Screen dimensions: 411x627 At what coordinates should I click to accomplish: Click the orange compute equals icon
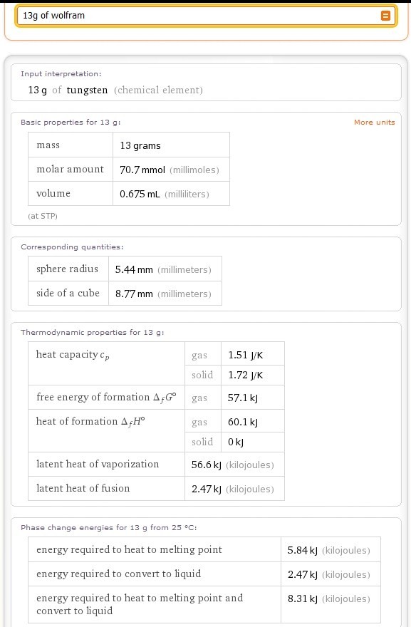coord(385,16)
